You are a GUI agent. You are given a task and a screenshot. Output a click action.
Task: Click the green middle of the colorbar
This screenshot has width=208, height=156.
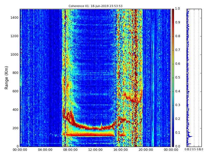(x=173, y=78)
